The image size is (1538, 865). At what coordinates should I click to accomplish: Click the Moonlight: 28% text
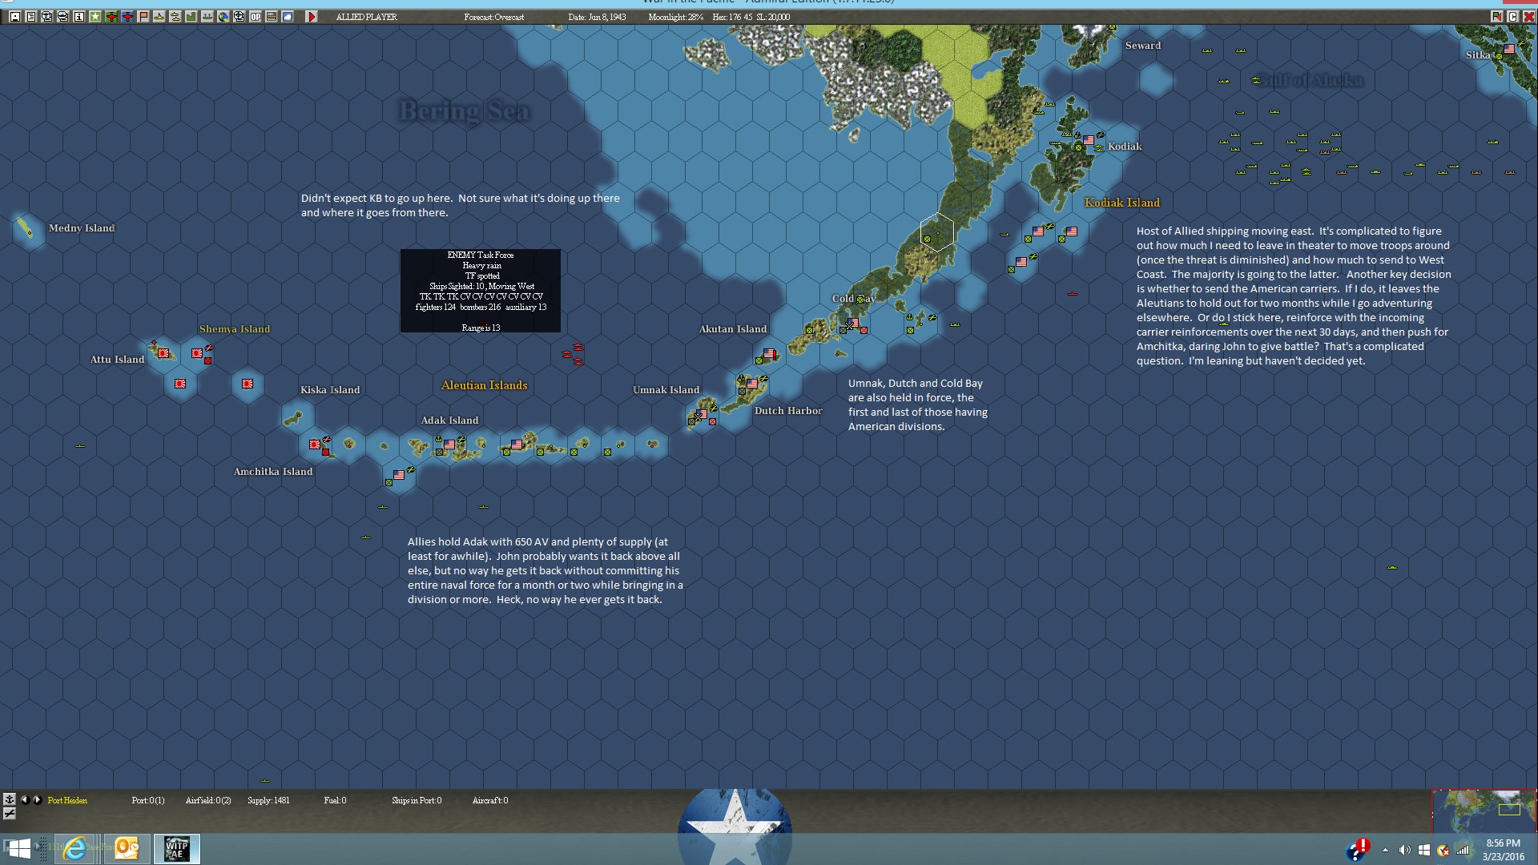[x=676, y=17]
